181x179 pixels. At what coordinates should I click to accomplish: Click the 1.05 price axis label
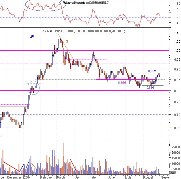[177, 41]
